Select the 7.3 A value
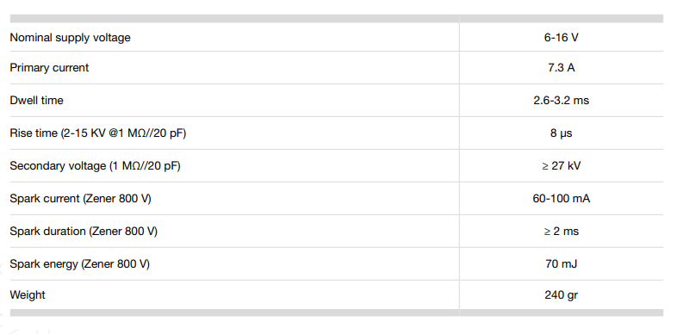Viewport: 677px width, 334px height. (561, 68)
